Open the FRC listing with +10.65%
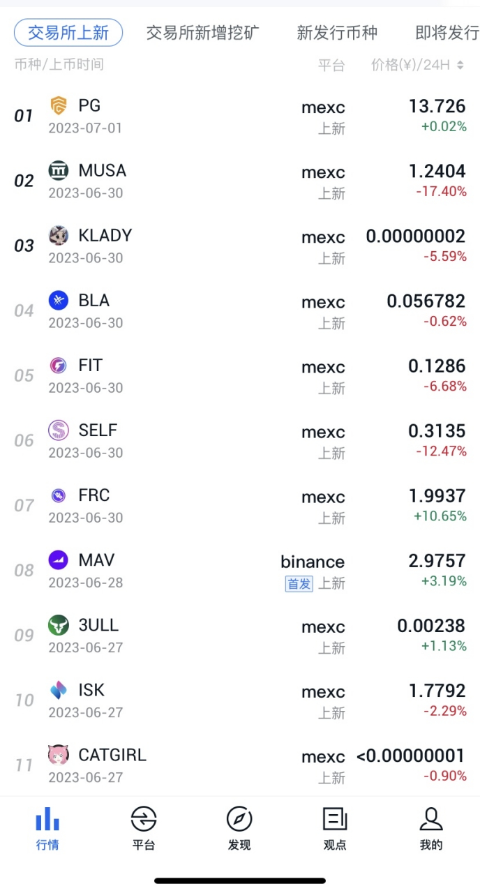480x893 pixels. click(240, 505)
